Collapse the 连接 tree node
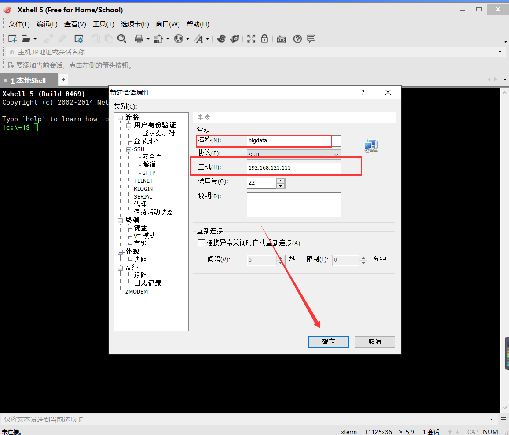 [121, 118]
